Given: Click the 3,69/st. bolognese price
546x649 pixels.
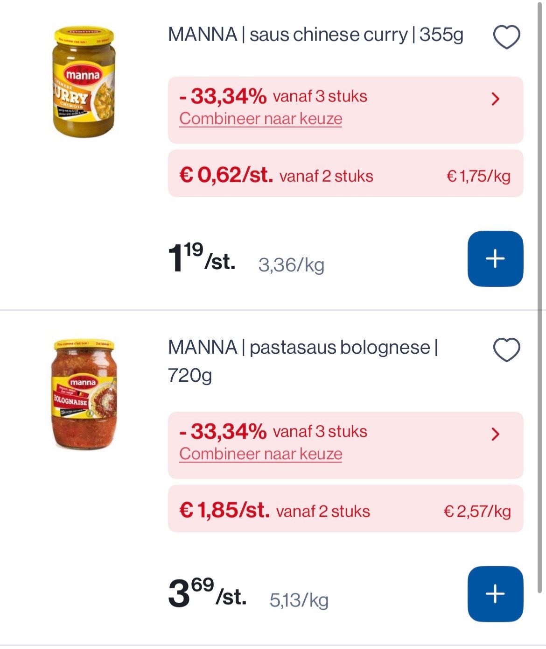Looking at the screenshot, I should pyautogui.click(x=207, y=593).
